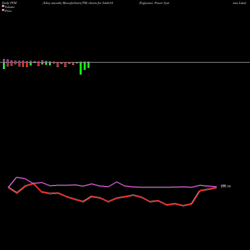Select the 'Volume' legend label
The width and height of the screenshot is (250, 250).
(x=9, y=7)
